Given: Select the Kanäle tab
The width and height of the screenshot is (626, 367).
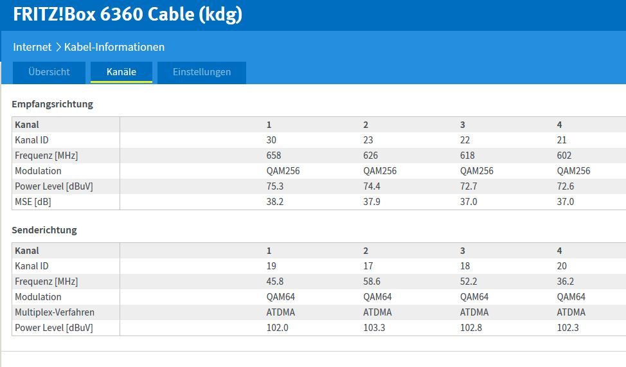Looking at the screenshot, I should point(121,72).
